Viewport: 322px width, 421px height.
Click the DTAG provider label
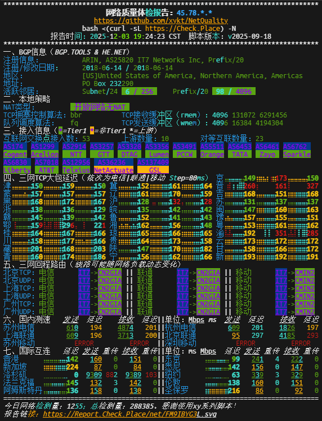pos(129,155)
